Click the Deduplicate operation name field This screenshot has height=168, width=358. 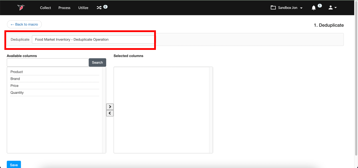(x=93, y=40)
